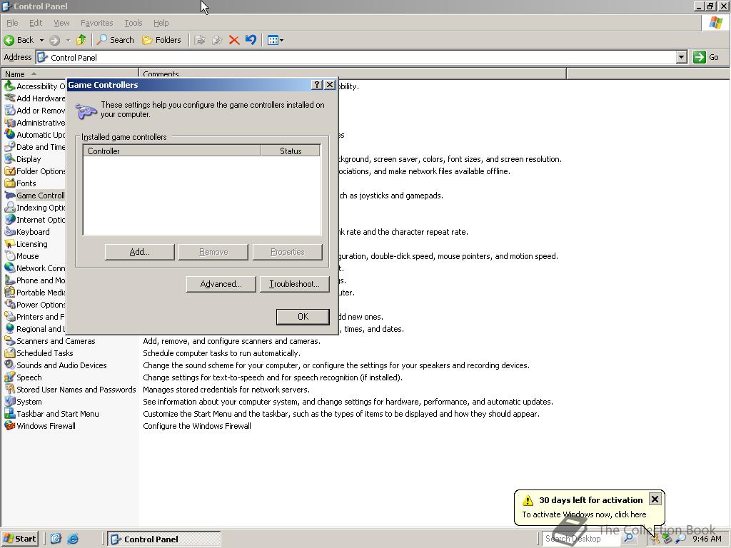
Task: Go up one folder level icon
Action: (81, 40)
